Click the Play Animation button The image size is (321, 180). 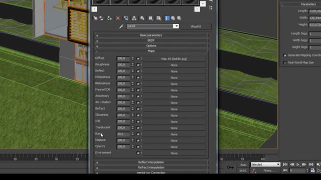(x=298, y=164)
